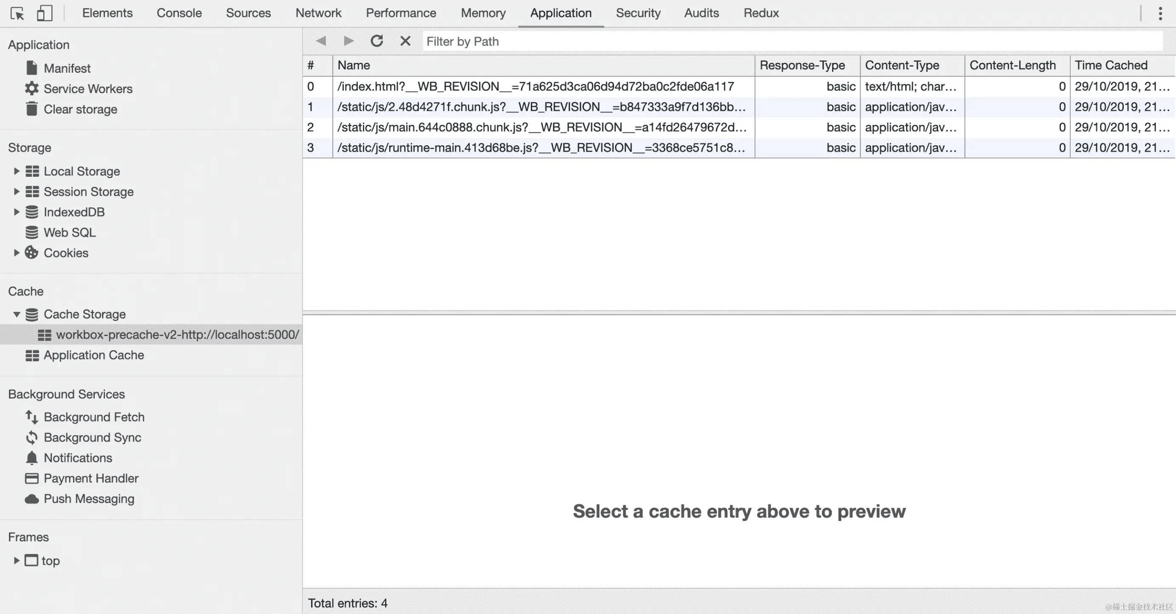Collapse the Cache Storage tree

point(17,314)
